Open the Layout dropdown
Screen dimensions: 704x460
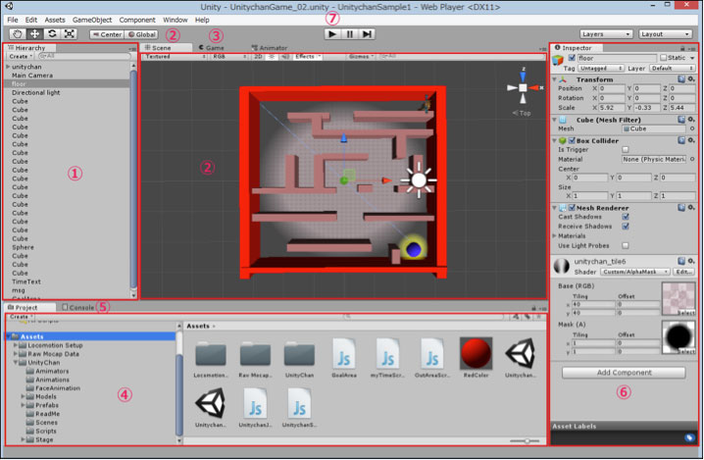(x=666, y=34)
